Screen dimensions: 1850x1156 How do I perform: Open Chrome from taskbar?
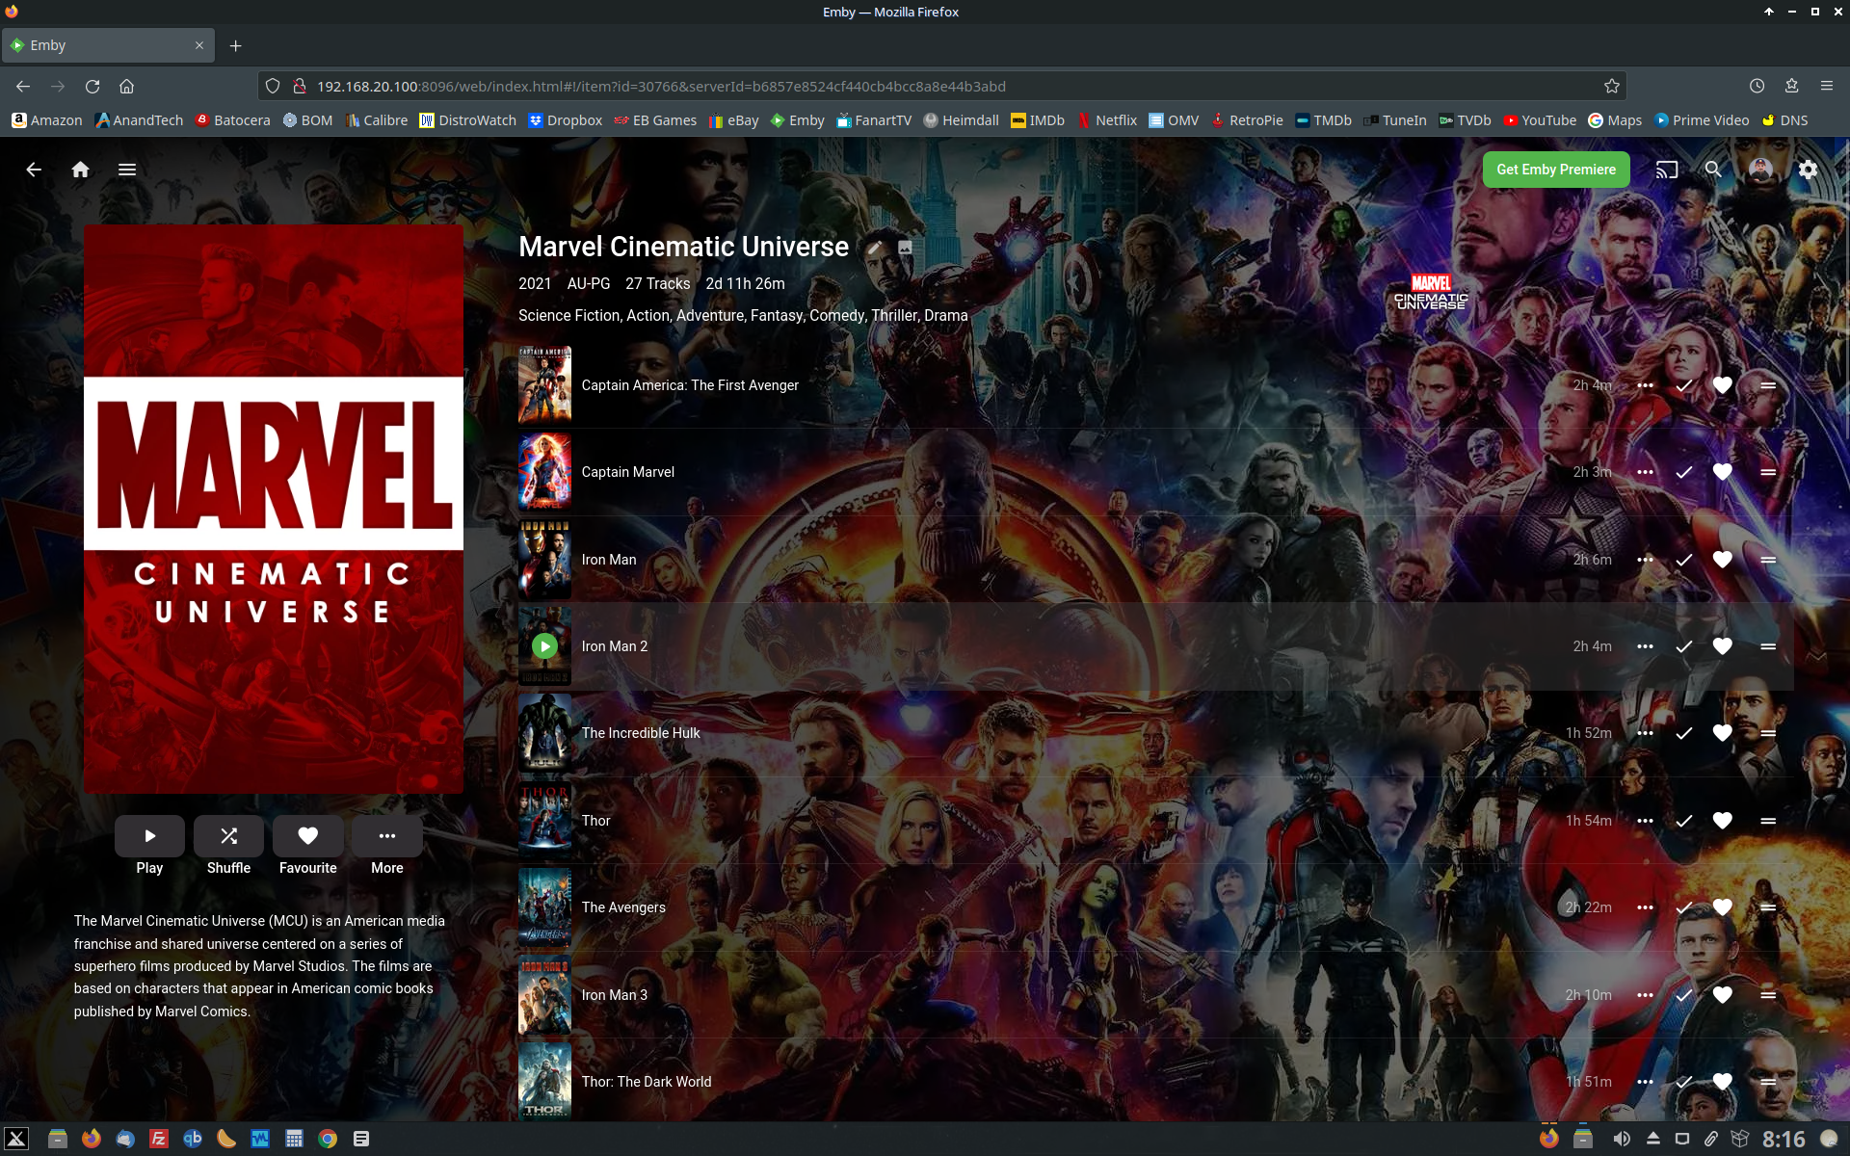[328, 1139]
